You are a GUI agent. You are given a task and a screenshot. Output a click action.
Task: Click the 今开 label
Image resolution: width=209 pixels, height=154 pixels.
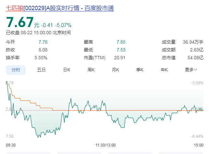[10, 42]
